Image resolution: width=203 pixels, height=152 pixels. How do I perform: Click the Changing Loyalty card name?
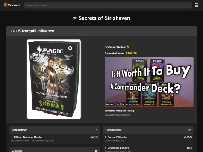point(118,148)
